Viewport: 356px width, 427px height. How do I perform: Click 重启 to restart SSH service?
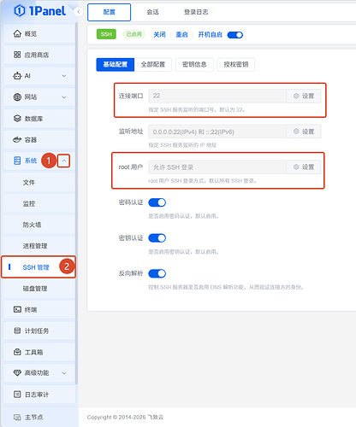[x=181, y=35]
